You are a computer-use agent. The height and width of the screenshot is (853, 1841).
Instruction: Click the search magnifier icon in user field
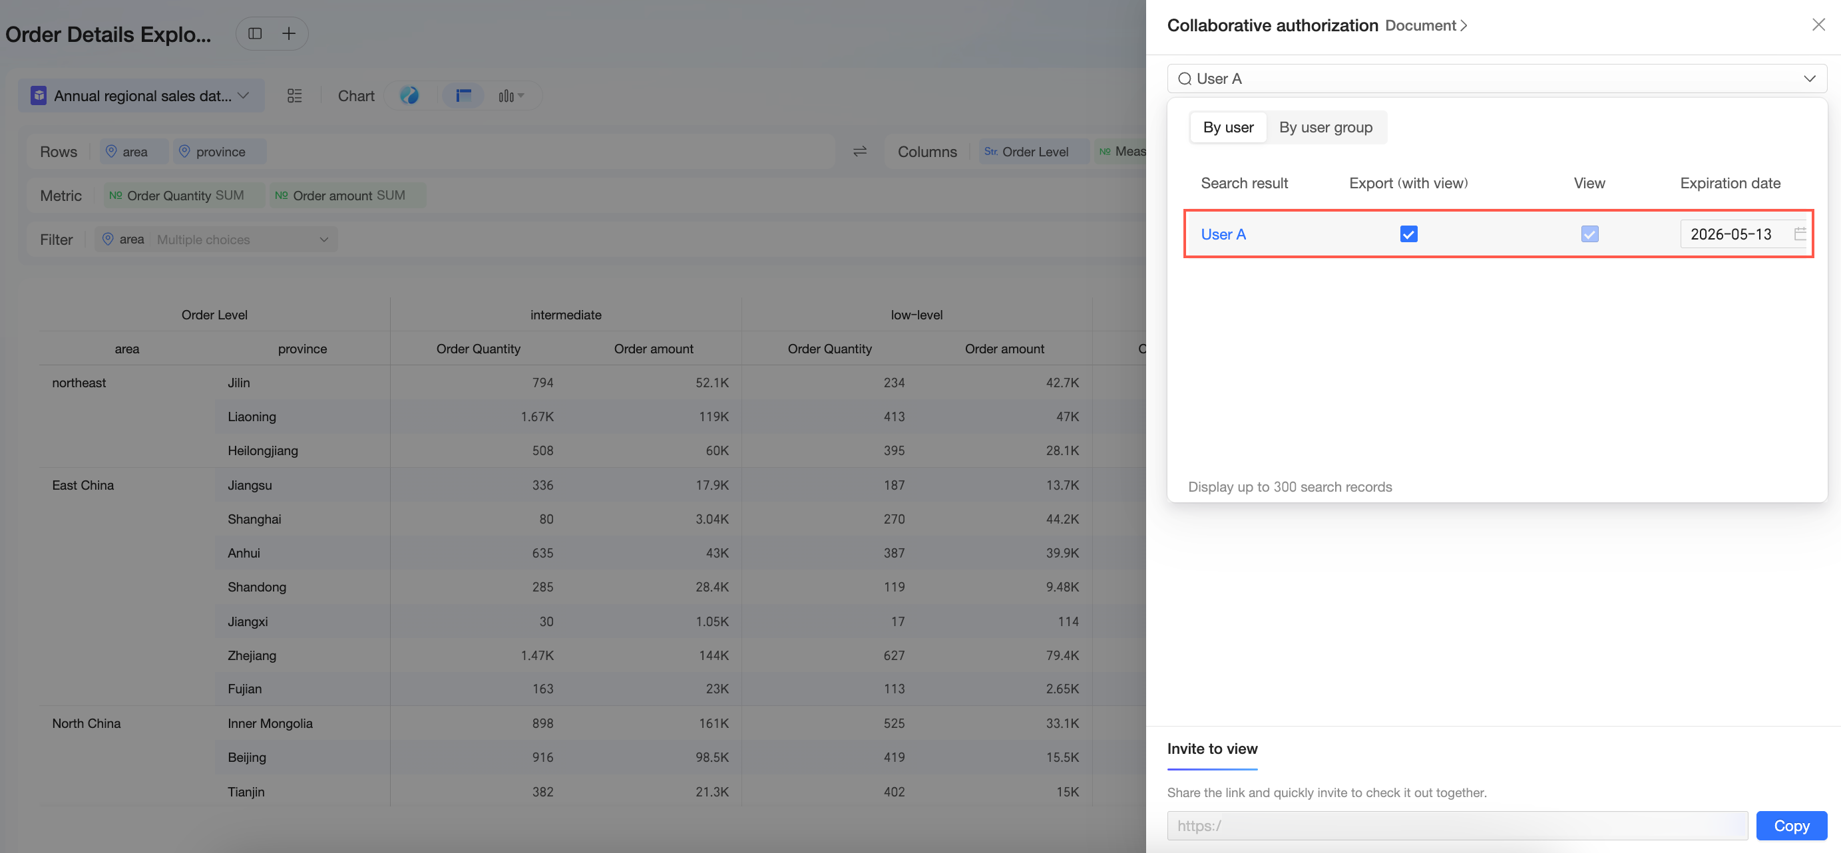point(1184,79)
